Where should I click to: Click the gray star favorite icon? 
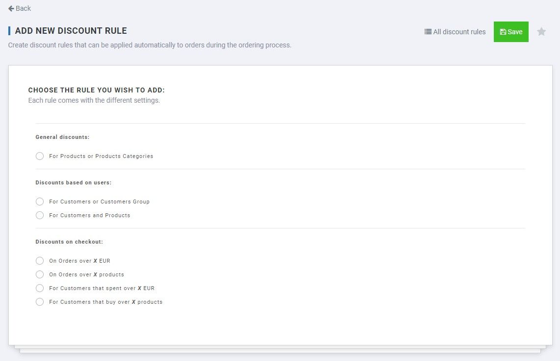click(541, 32)
